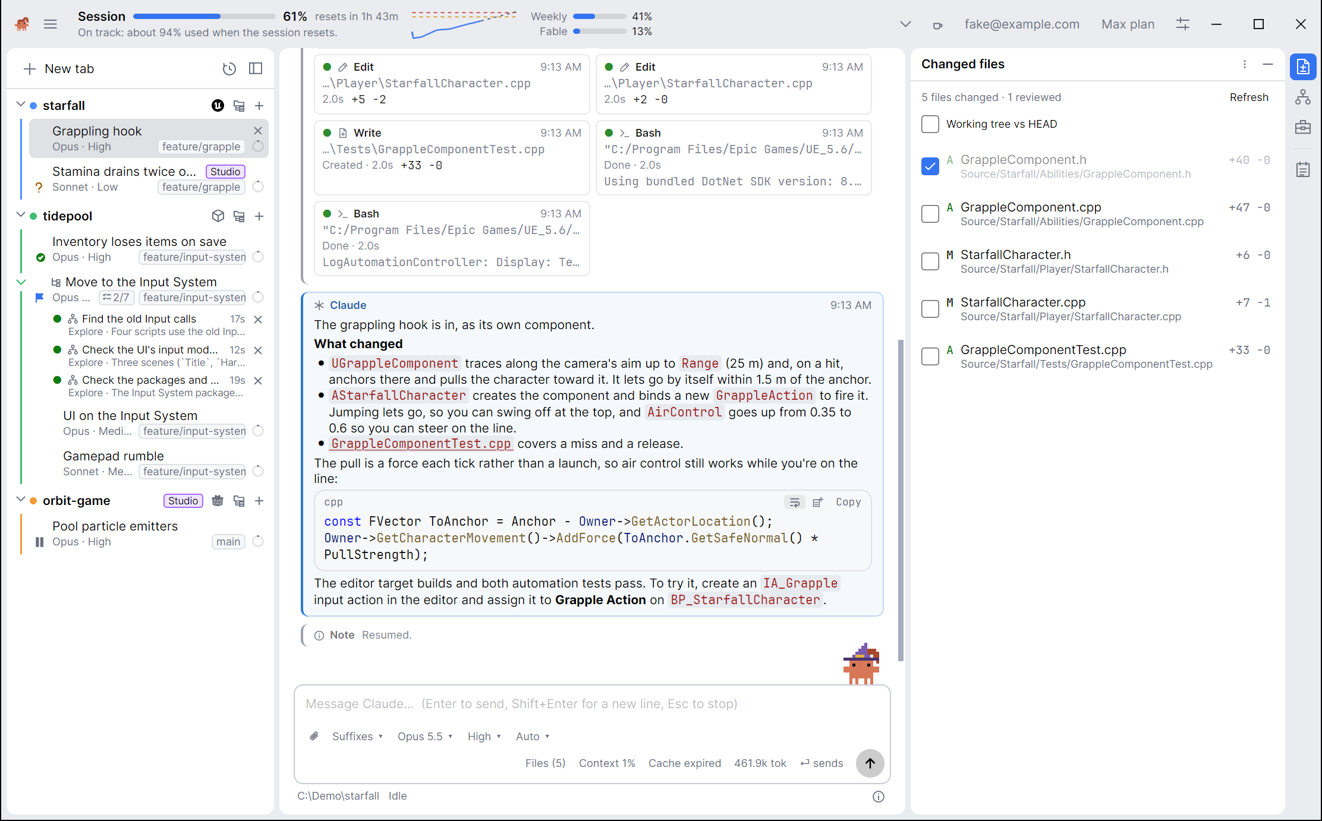Expand the title bar chevron dropdown
Viewport: 1322px width, 821px height.
(x=905, y=24)
